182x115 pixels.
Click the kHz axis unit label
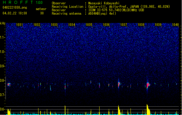(x=3, y=23)
